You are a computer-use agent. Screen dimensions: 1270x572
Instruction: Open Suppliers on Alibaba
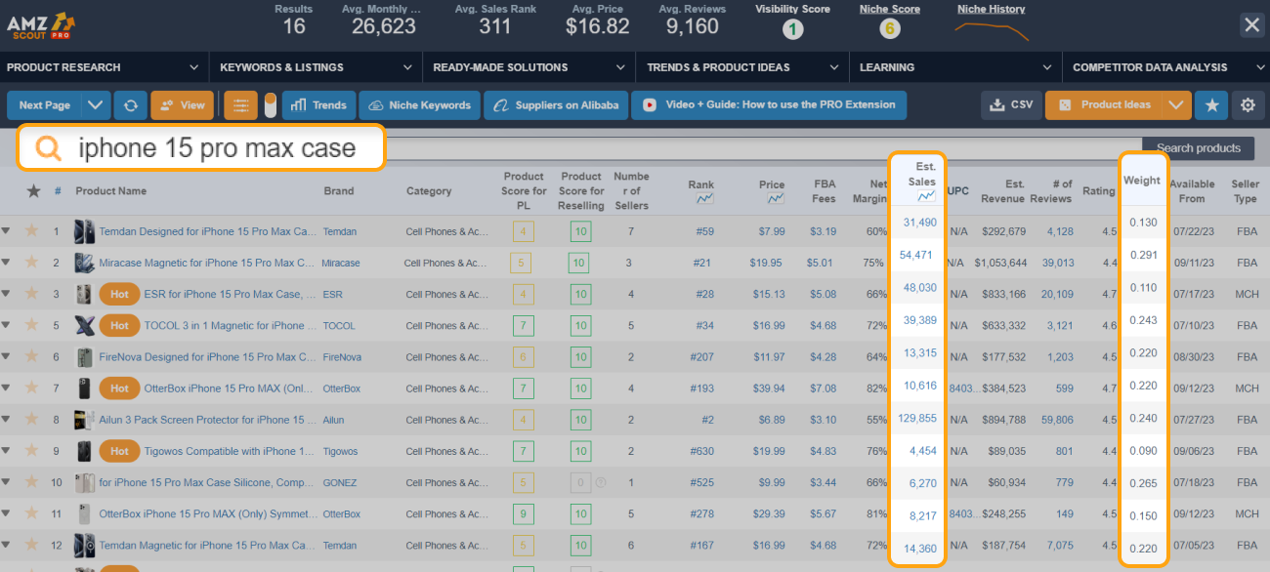[x=556, y=105]
